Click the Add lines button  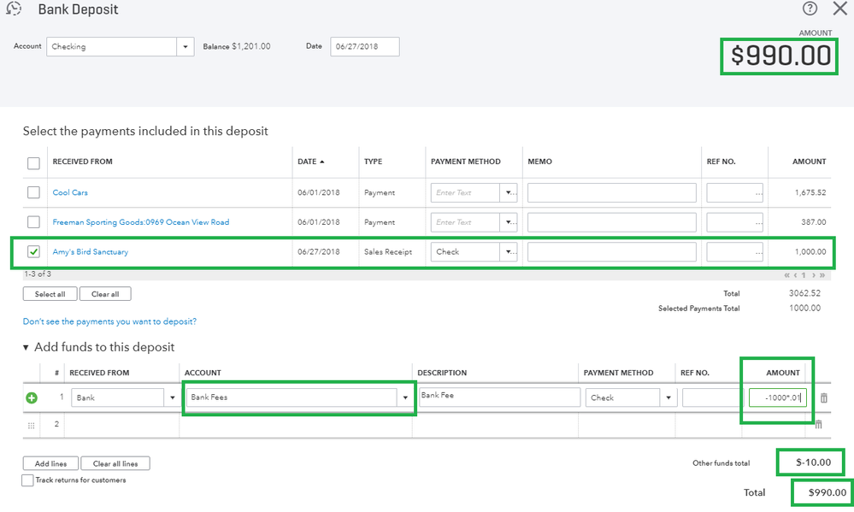[50, 463]
